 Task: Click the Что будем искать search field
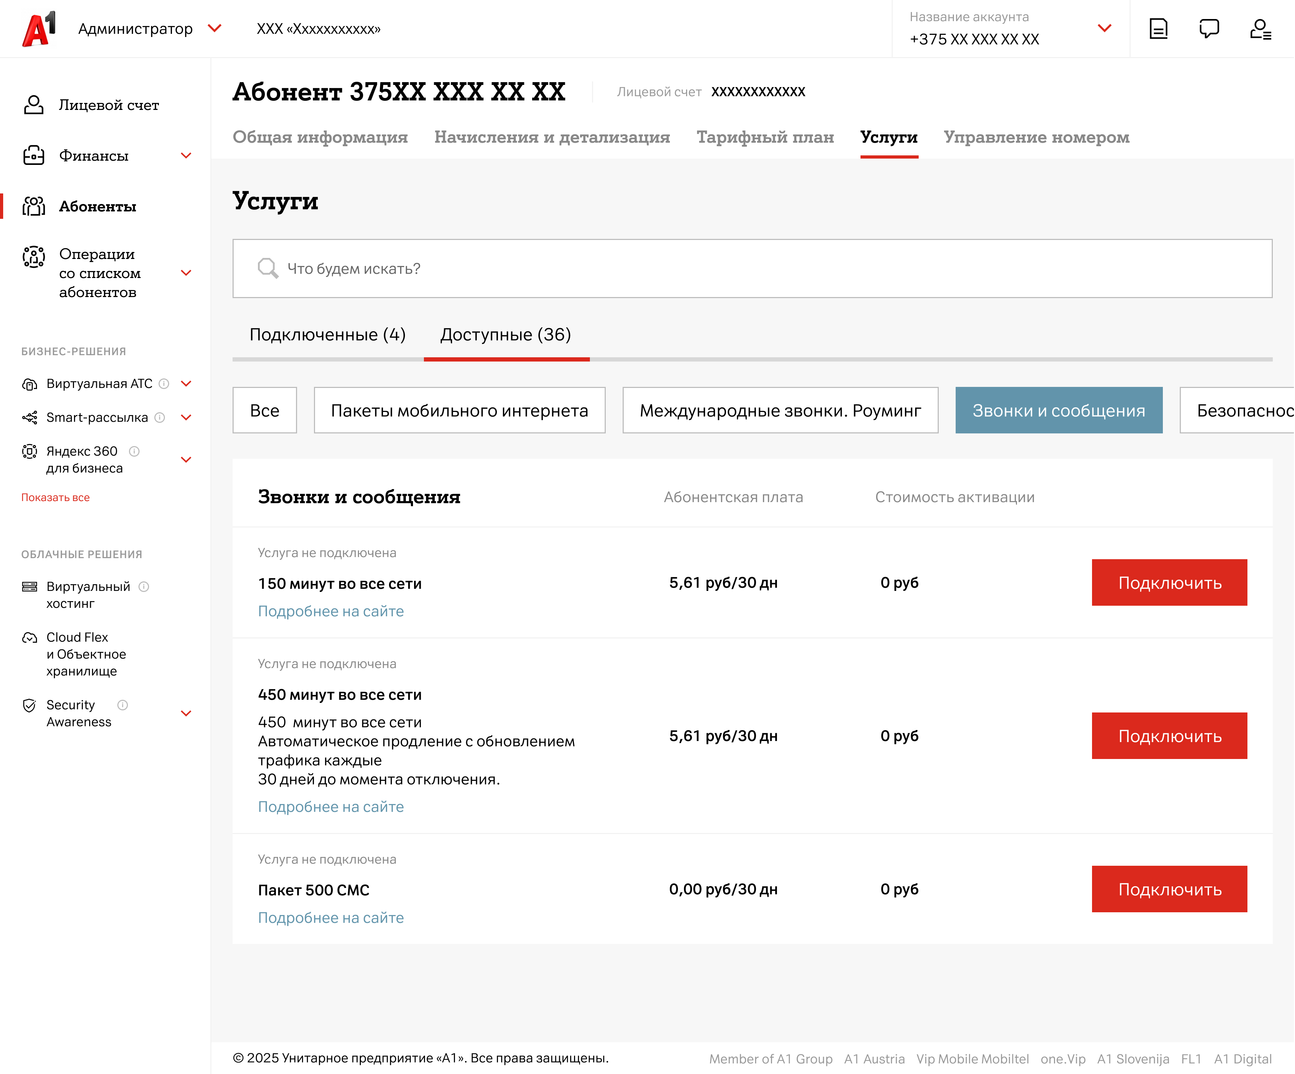click(x=752, y=268)
